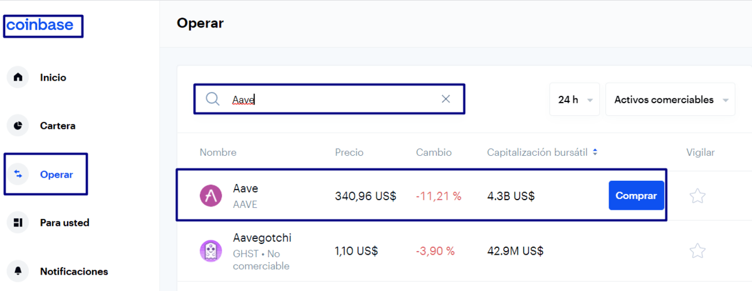Sort by Capitalización bursátil column
Screen dimensions: 752x291
[x=541, y=152]
